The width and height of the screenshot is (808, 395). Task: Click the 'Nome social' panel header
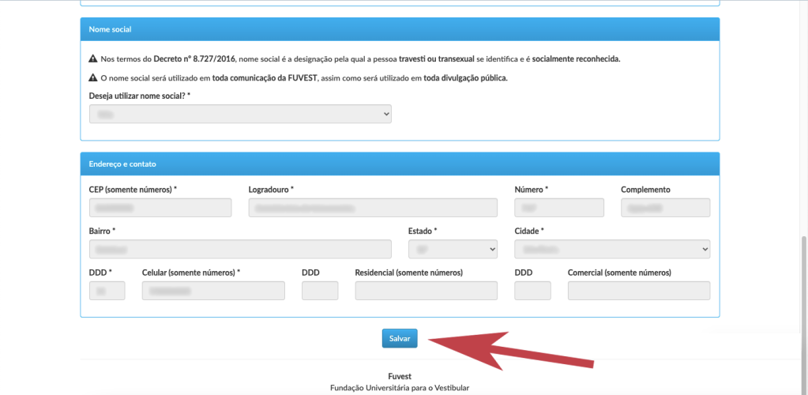[400, 29]
